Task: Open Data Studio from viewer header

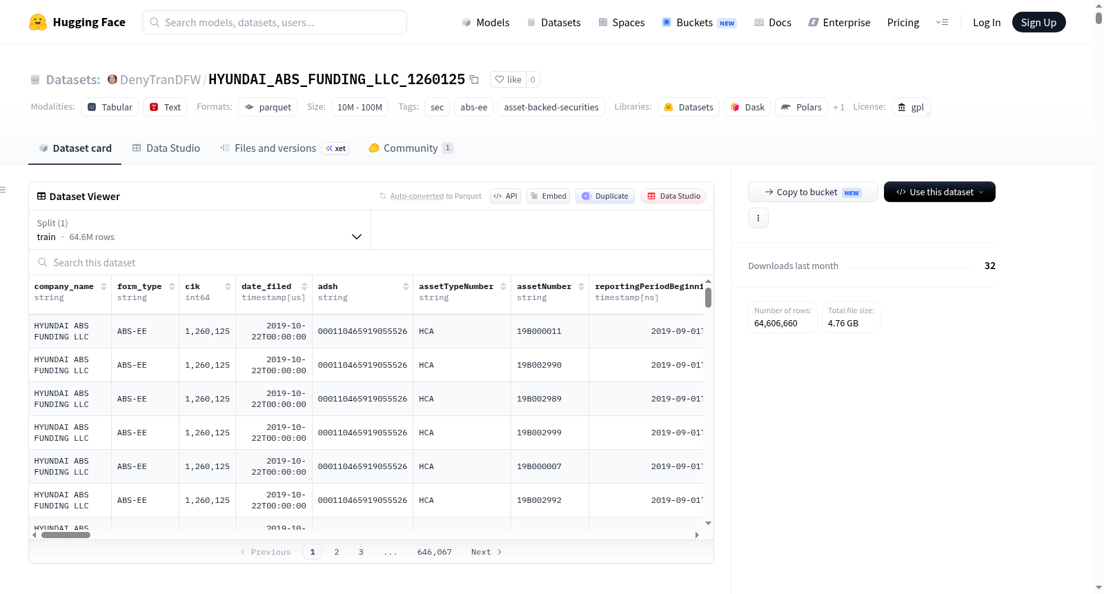Action: tap(673, 196)
